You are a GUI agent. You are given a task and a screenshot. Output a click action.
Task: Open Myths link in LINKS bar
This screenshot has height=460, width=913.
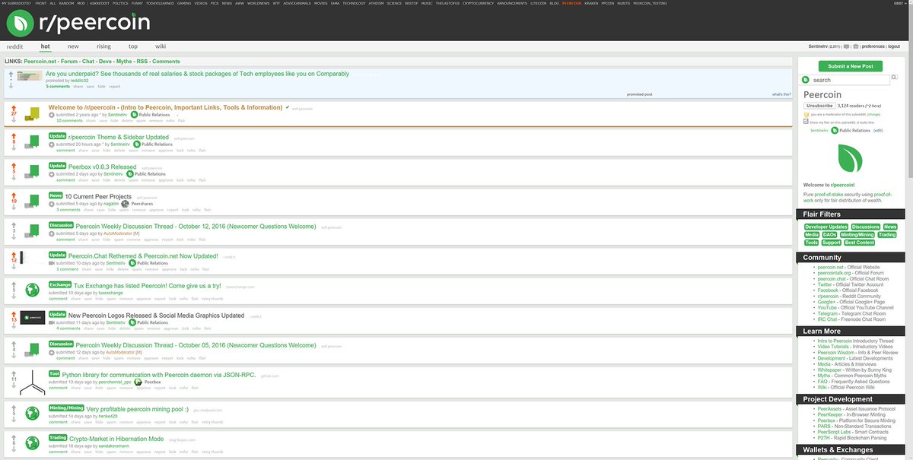point(124,61)
